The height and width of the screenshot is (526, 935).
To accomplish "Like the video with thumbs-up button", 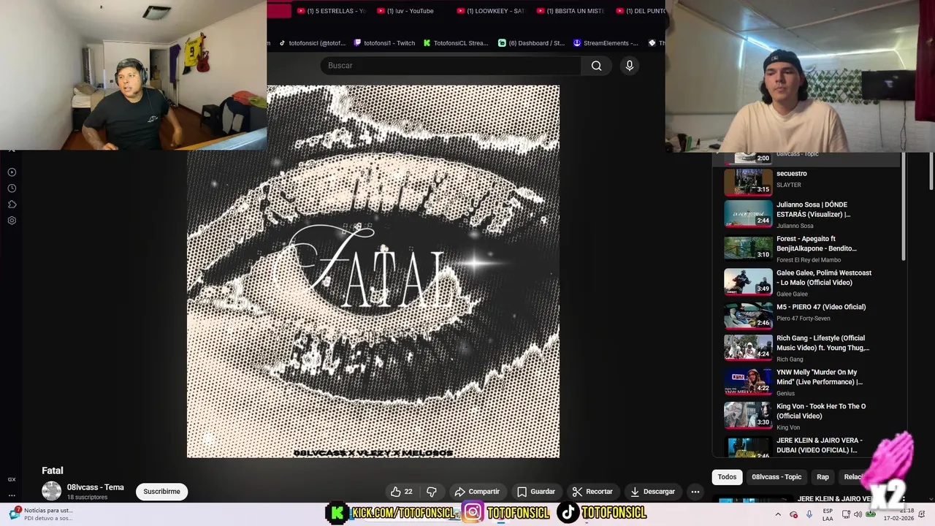I will [402, 492].
